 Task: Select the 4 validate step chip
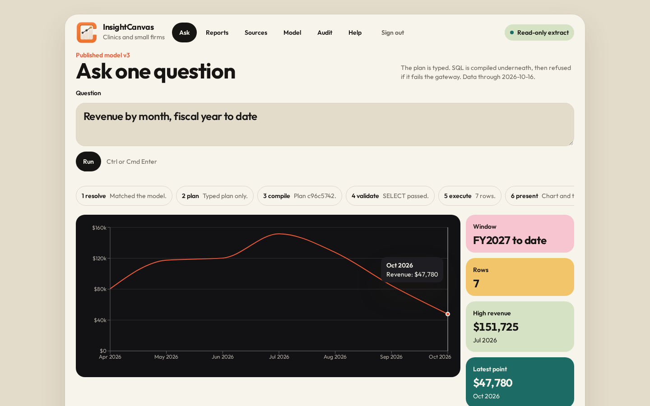click(390, 196)
